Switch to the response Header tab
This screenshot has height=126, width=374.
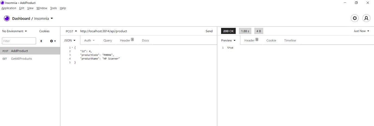click(x=251, y=40)
